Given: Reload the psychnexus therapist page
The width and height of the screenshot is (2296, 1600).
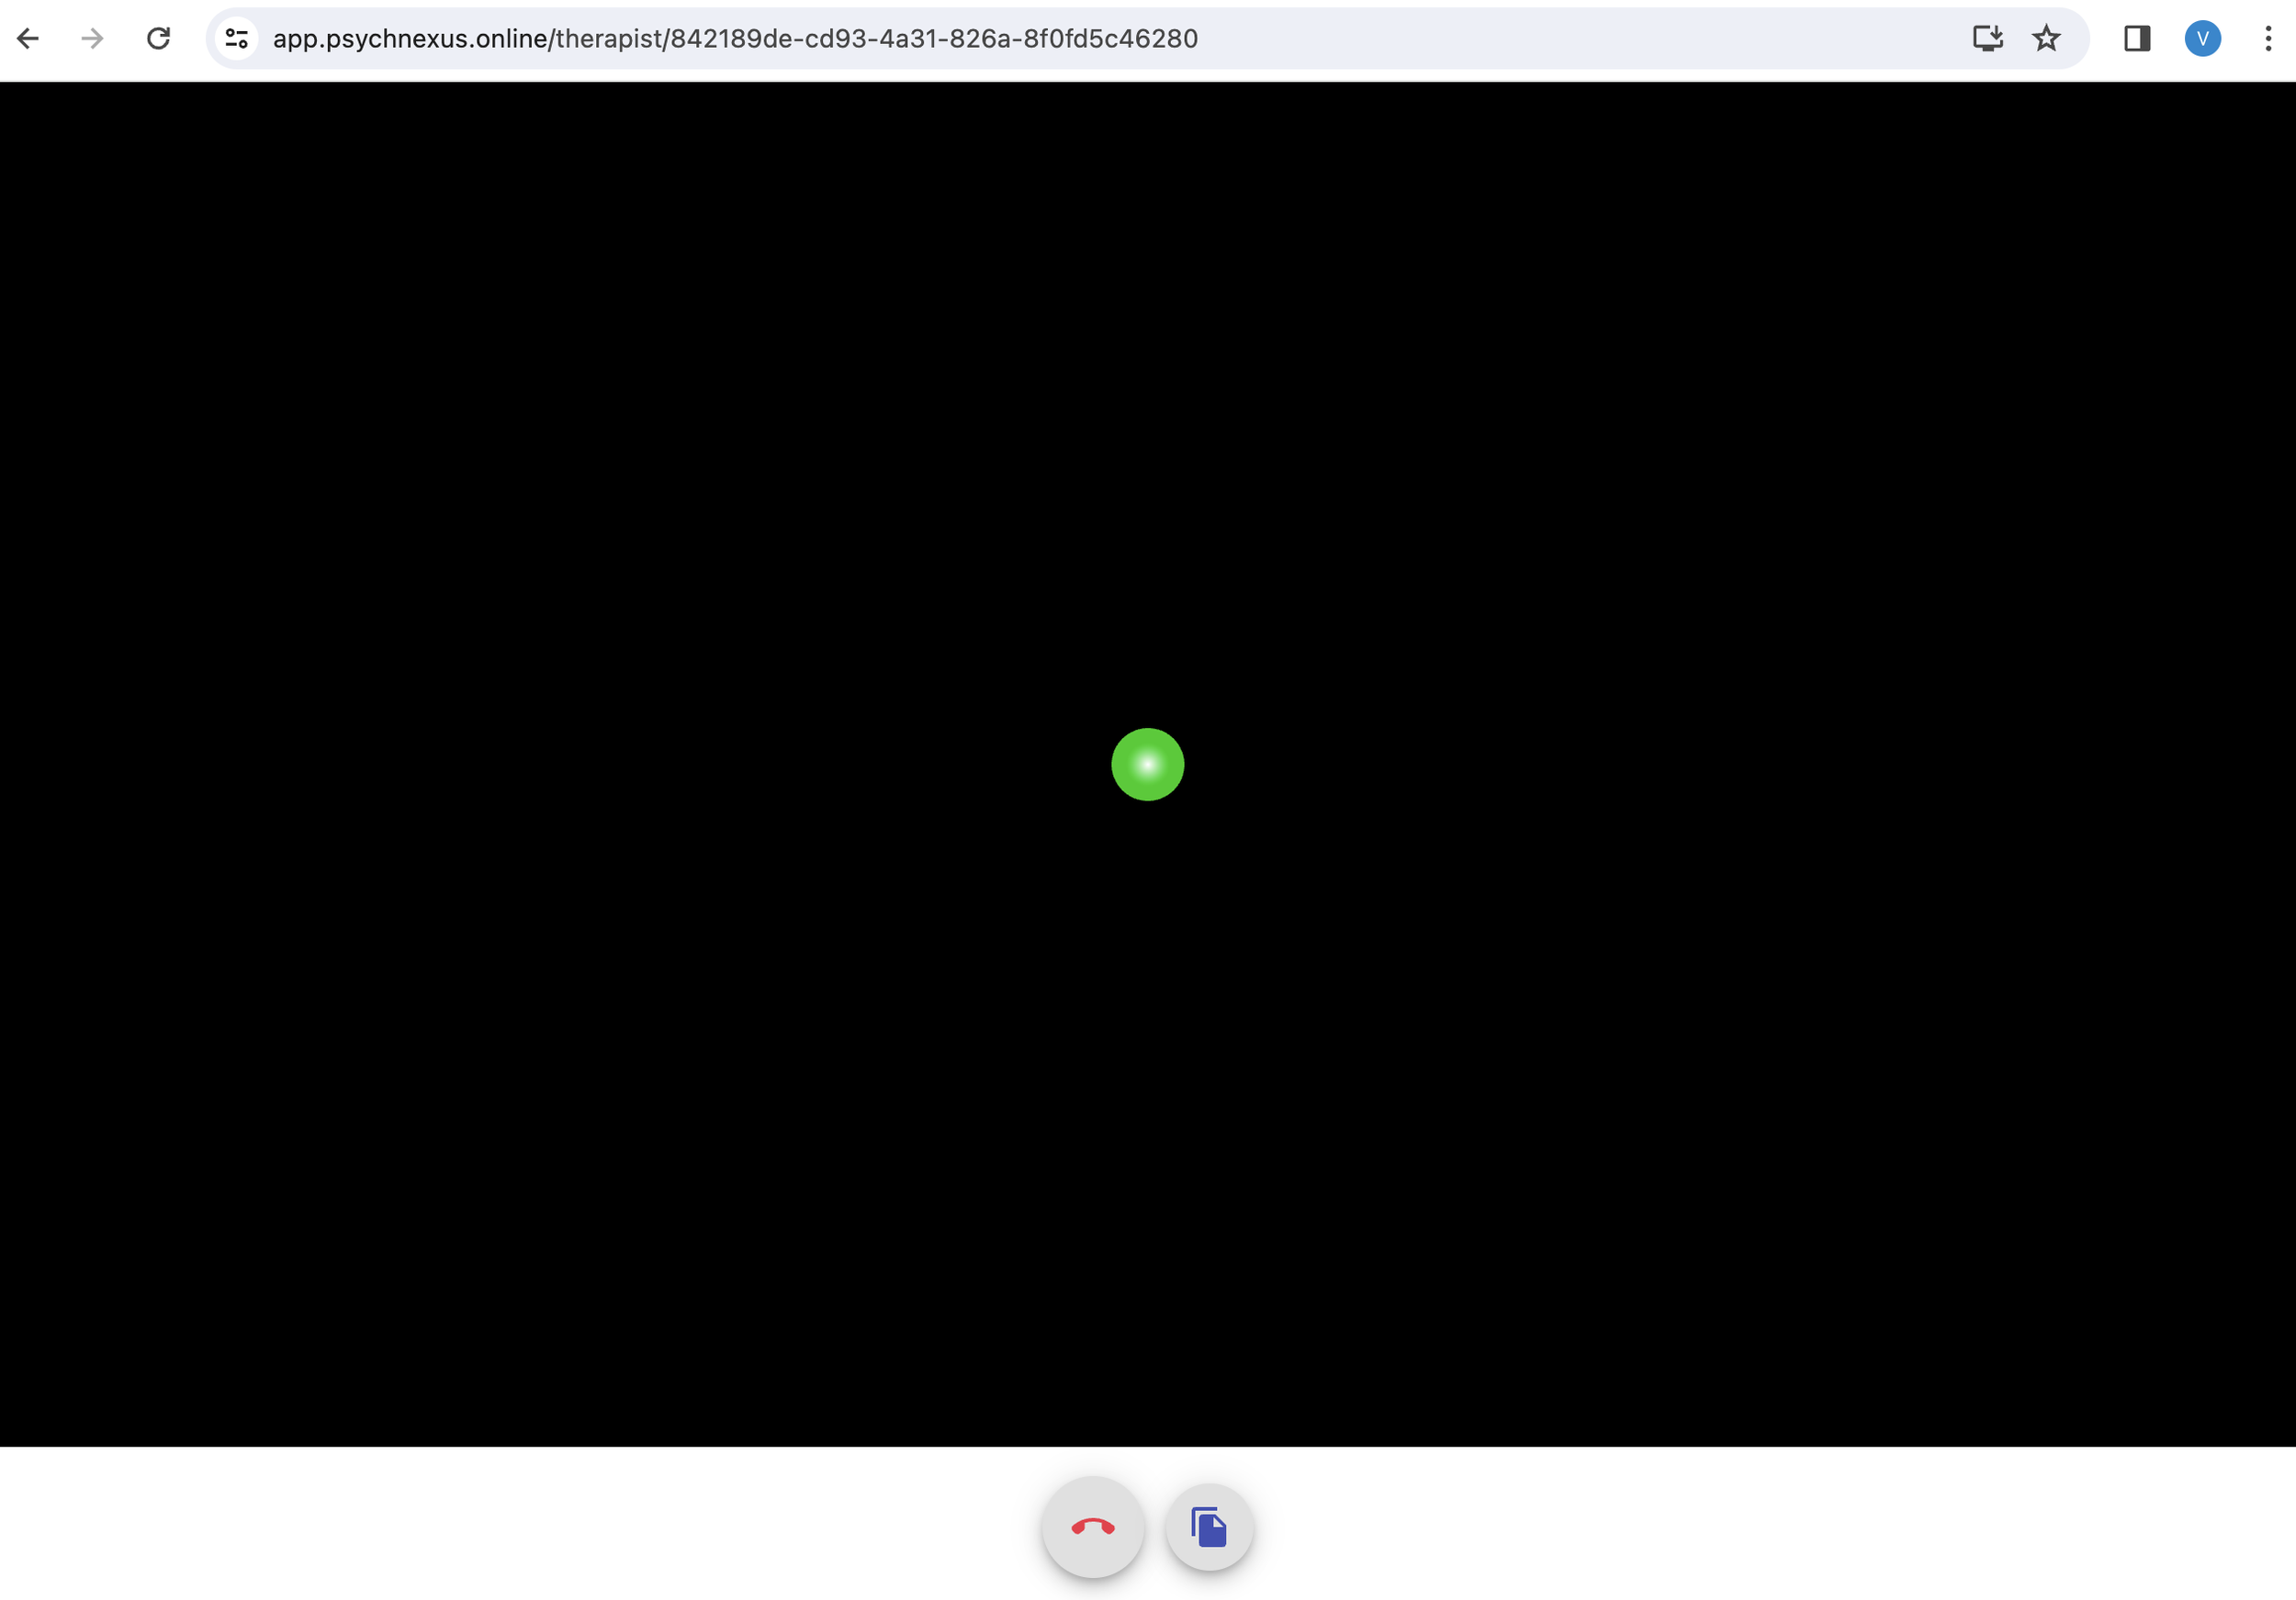Looking at the screenshot, I should (158, 38).
